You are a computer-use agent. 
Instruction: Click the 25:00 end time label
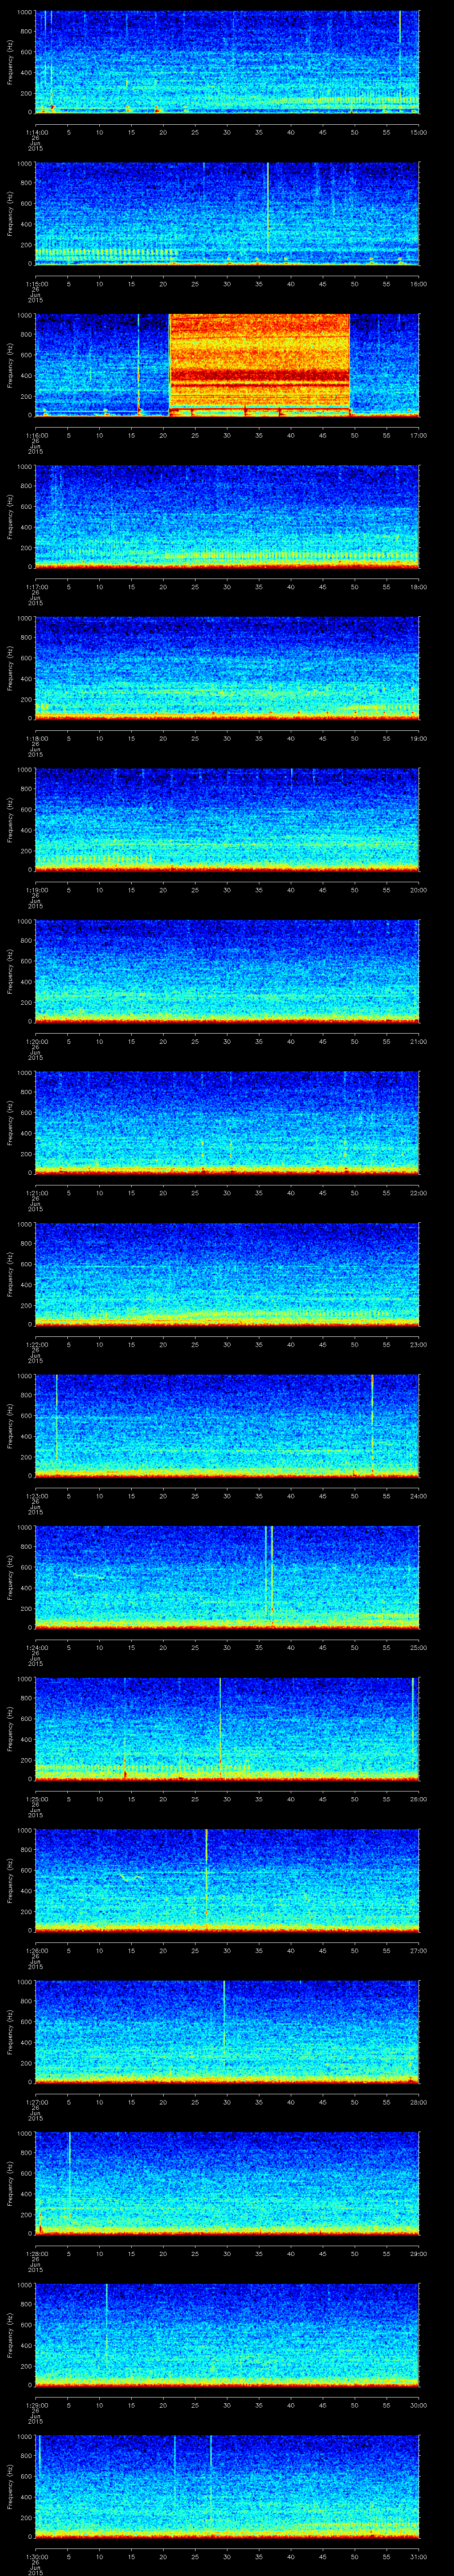(418, 1647)
